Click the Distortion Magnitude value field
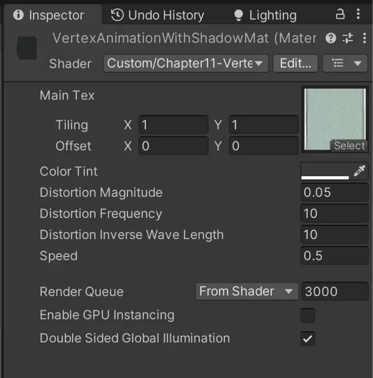Screen dimensions: 373x378 (x=334, y=192)
